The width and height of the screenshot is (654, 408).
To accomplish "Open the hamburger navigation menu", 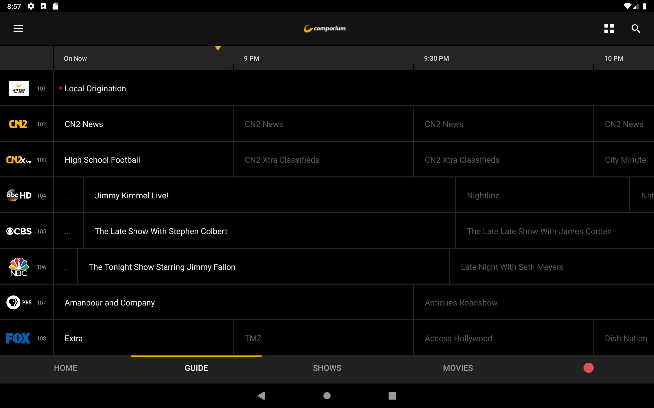I will [x=18, y=28].
